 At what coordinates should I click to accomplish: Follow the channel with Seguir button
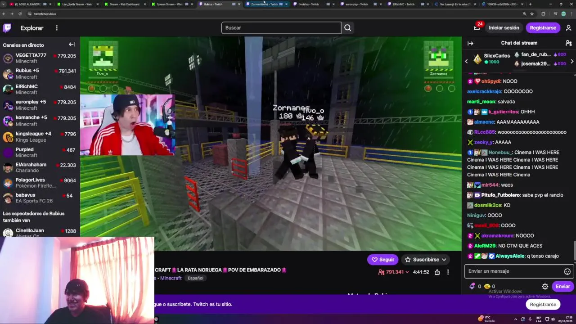coord(382,260)
